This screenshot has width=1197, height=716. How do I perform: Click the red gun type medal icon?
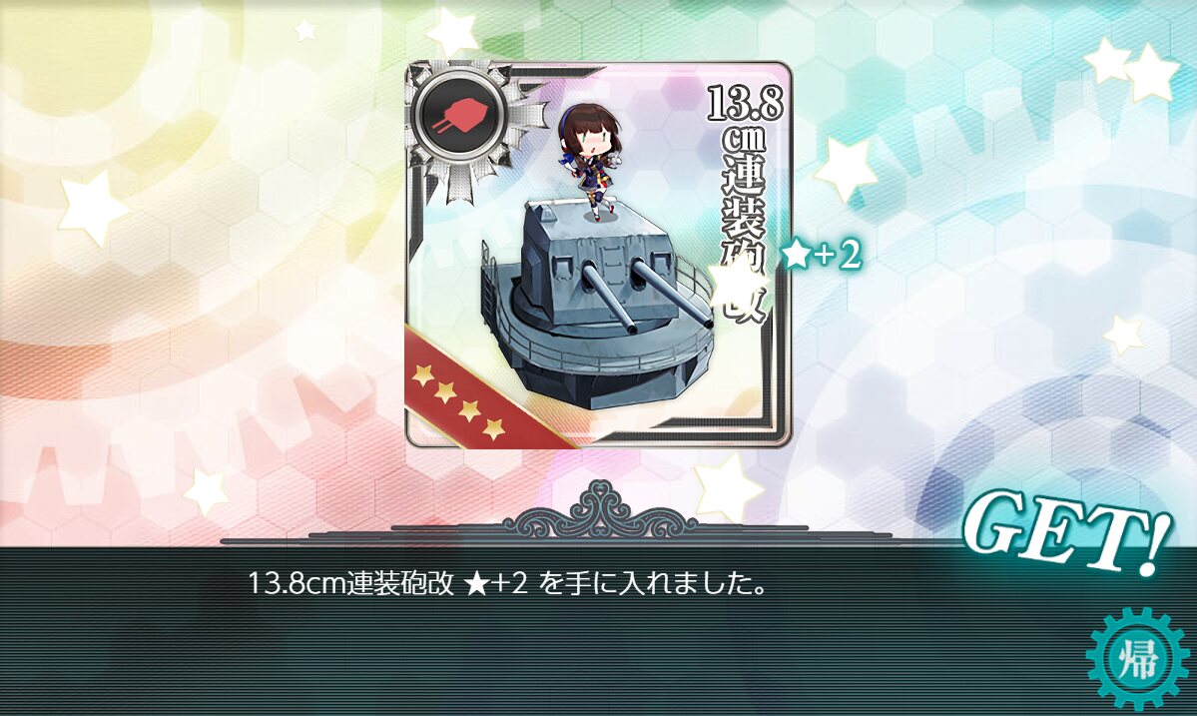coord(457,115)
